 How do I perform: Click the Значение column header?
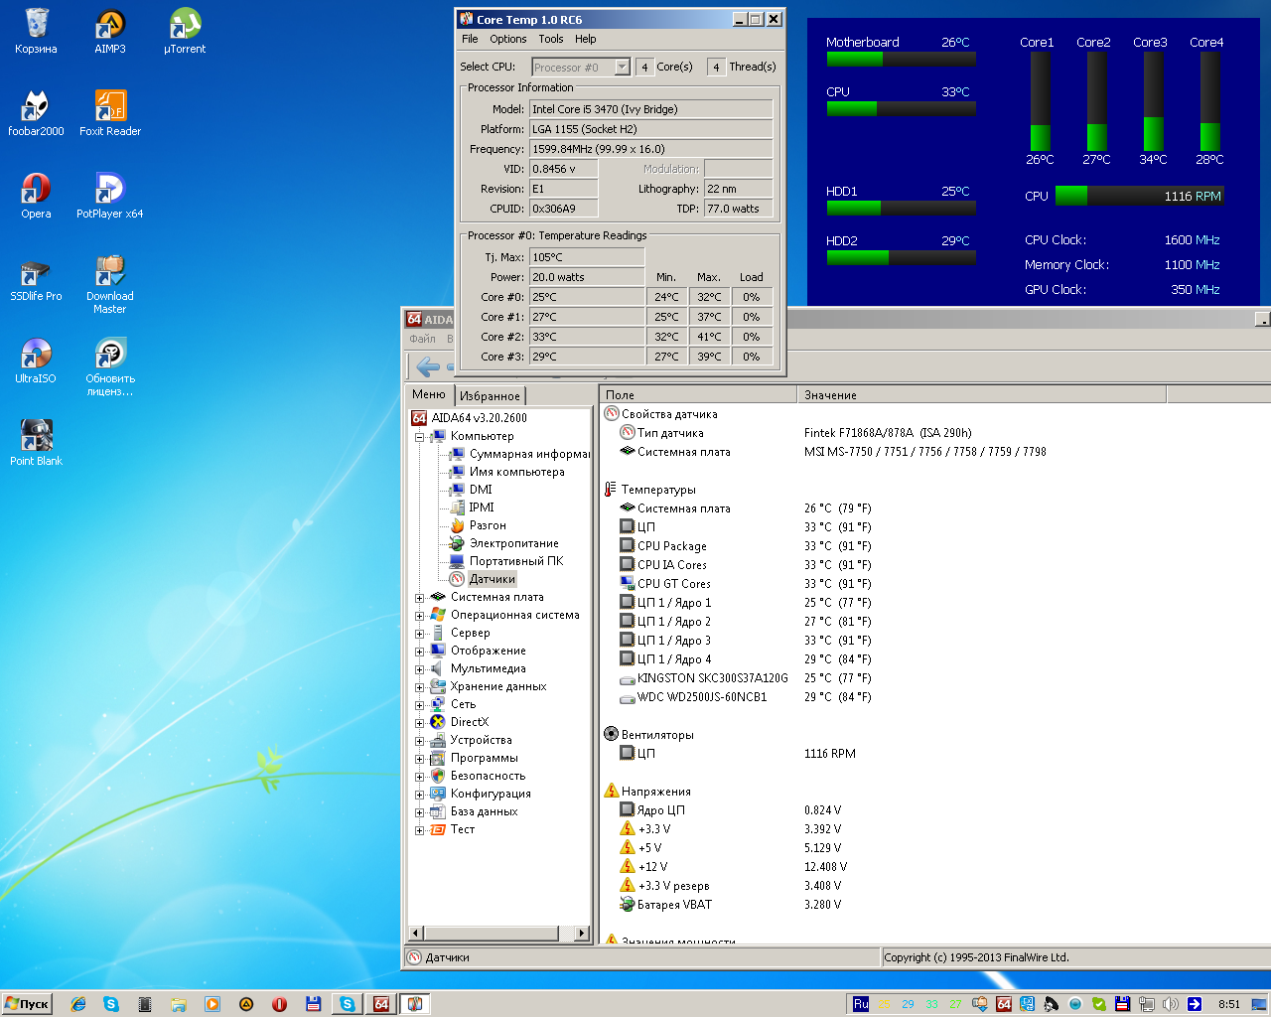point(981,395)
